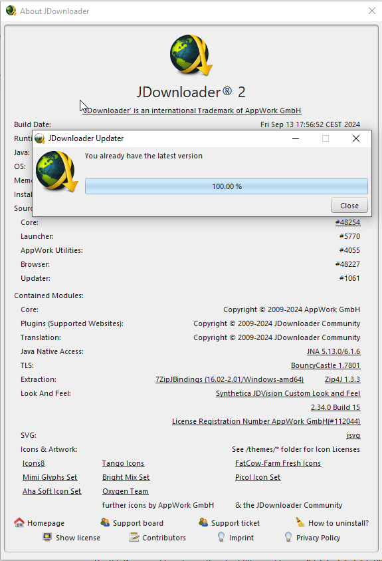Open the Imprint link
Image resolution: width=382 pixels, height=561 pixels.
(x=241, y=538)
